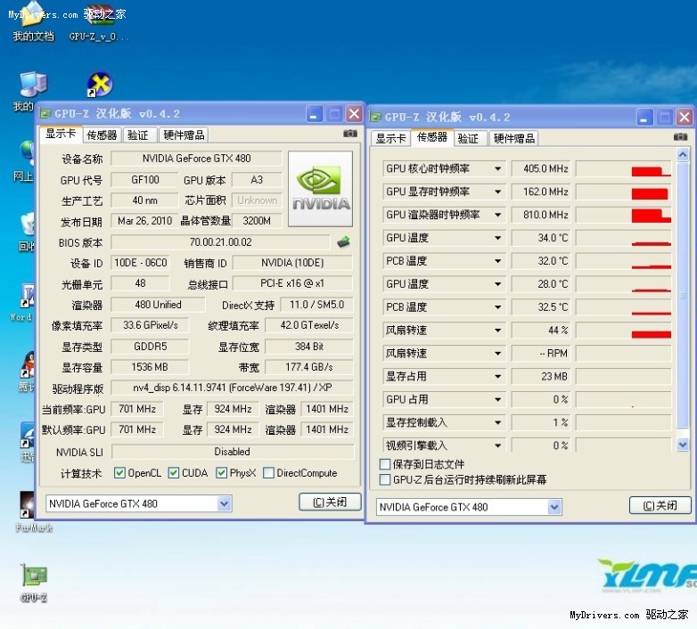This screenshot has height=629, width=697.
Task: Open the GPU-Z desktop shortcut icon
Action: (x=34, y=576)
